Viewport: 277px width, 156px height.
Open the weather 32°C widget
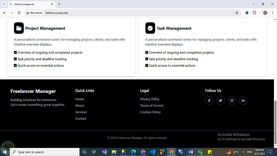[x=233, y=152]
